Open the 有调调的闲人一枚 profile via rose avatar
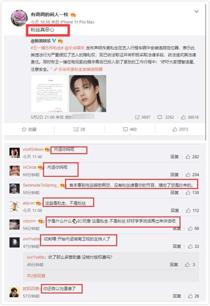 point(19,18)
